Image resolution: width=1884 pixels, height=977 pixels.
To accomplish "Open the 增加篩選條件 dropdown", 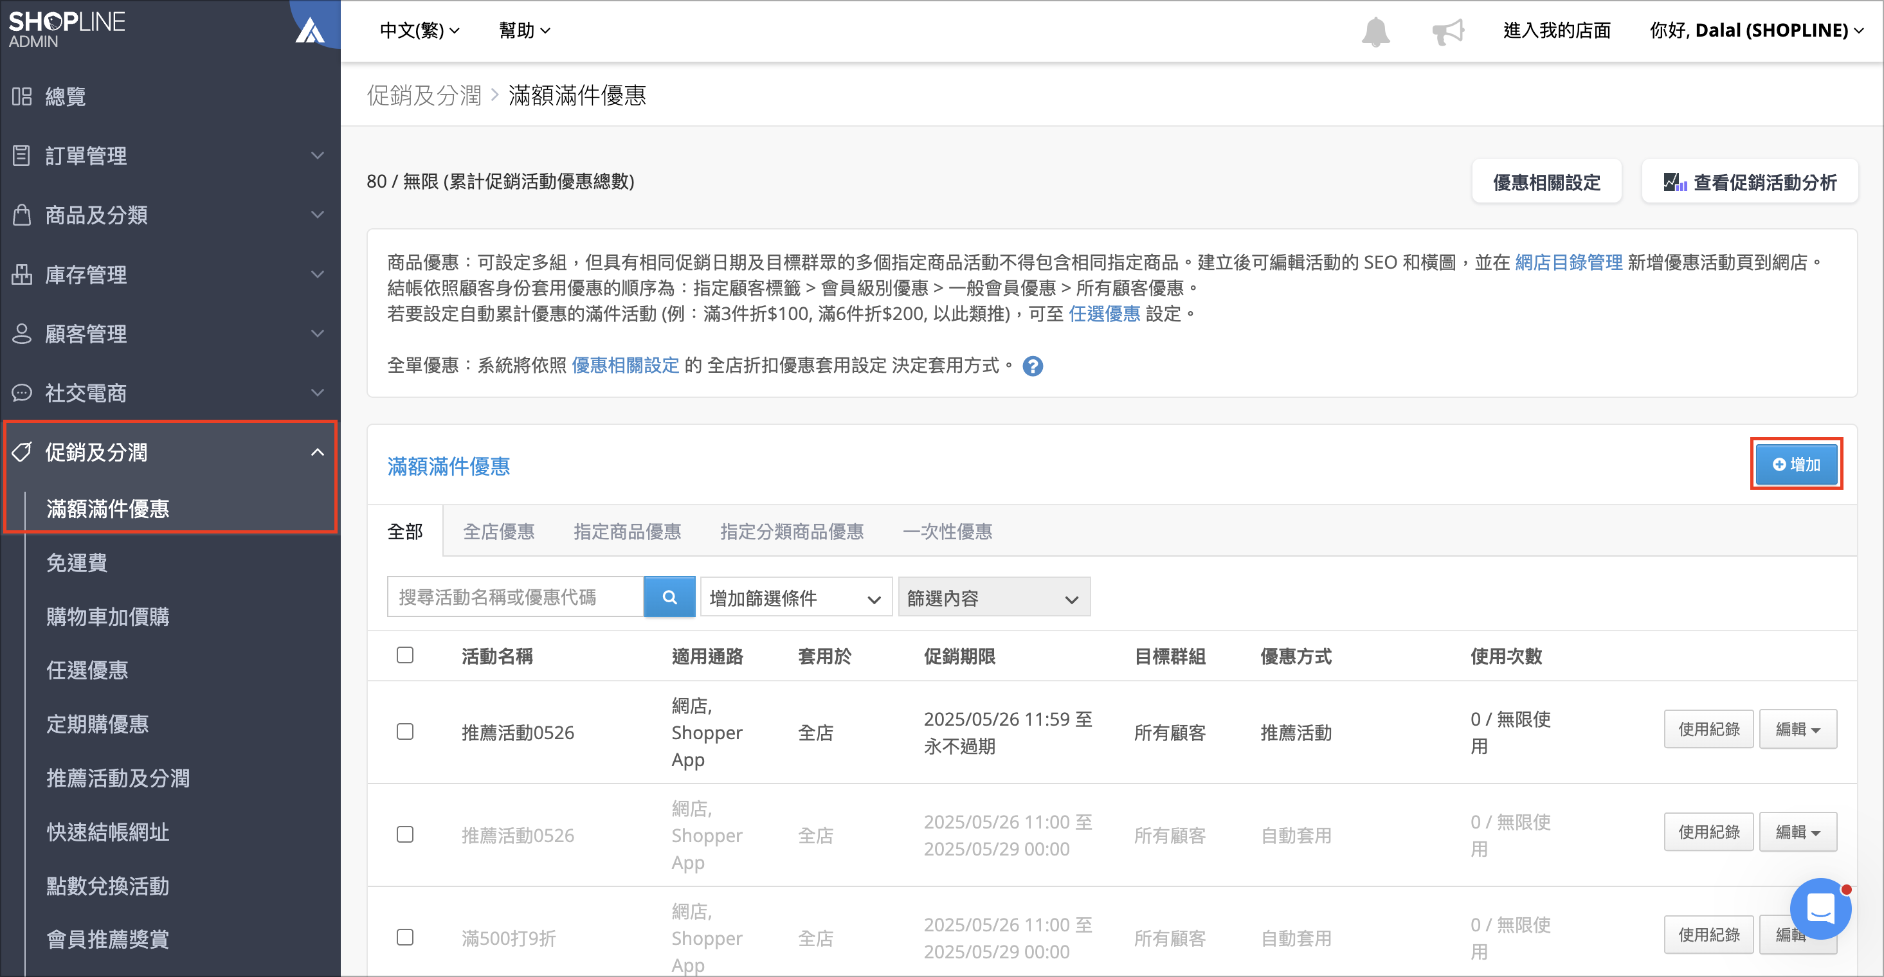I will (x=796, y=598).
